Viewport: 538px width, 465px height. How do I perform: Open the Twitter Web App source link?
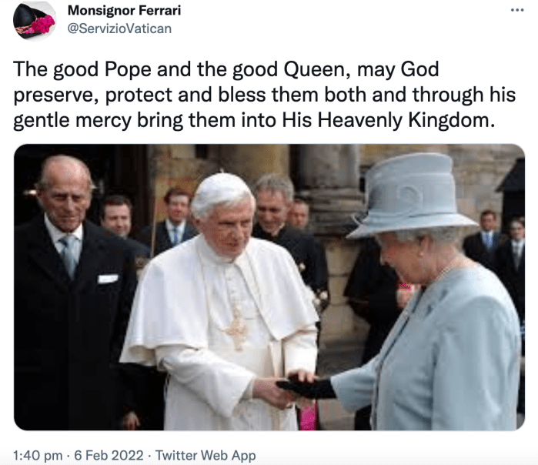(x=206, y=456)
